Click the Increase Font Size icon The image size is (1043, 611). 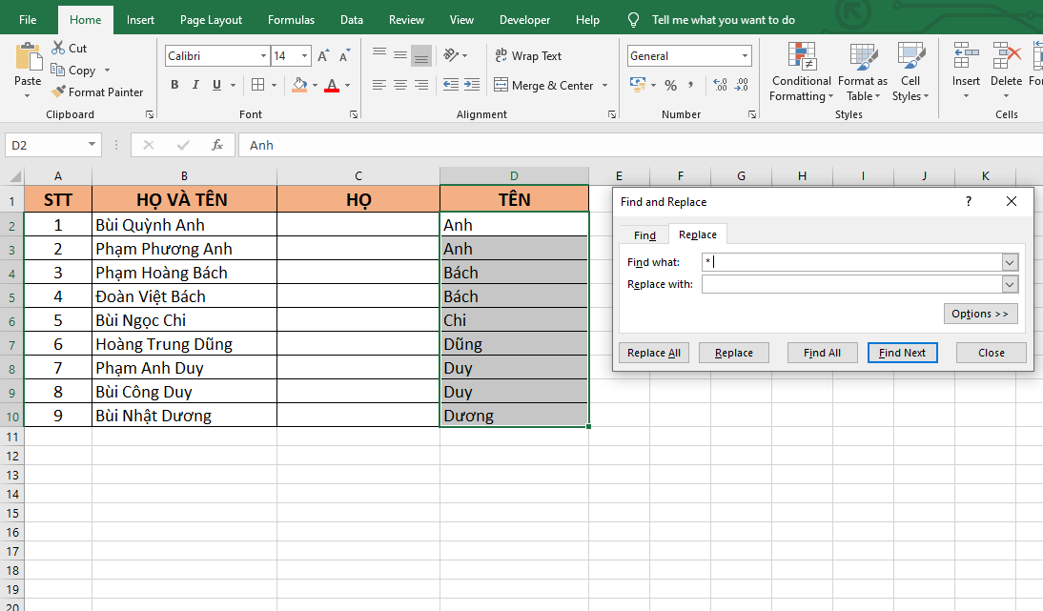pyautogui.click(x=323, y=56)
